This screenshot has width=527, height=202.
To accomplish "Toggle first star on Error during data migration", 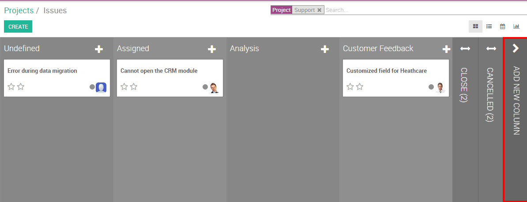I will pos(11,87).
